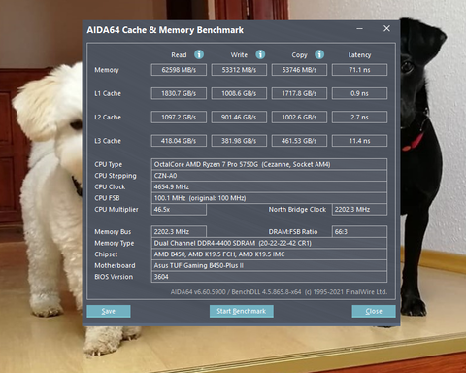The width and height of the screenshot is (466, 373).
Task: Click the CPU Clock value 4654.9 MHz
Action: [x=269, y=186]
